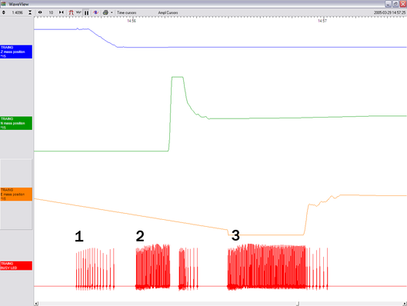The image size is (407, 306).
Task: Select the blue Z mass position channel label
Action: [x=16, y=52]
